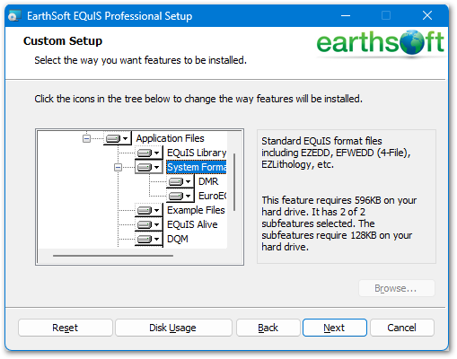Close the setup window

[x=427, y=15]
